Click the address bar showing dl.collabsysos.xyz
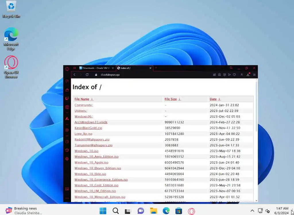 110,75
